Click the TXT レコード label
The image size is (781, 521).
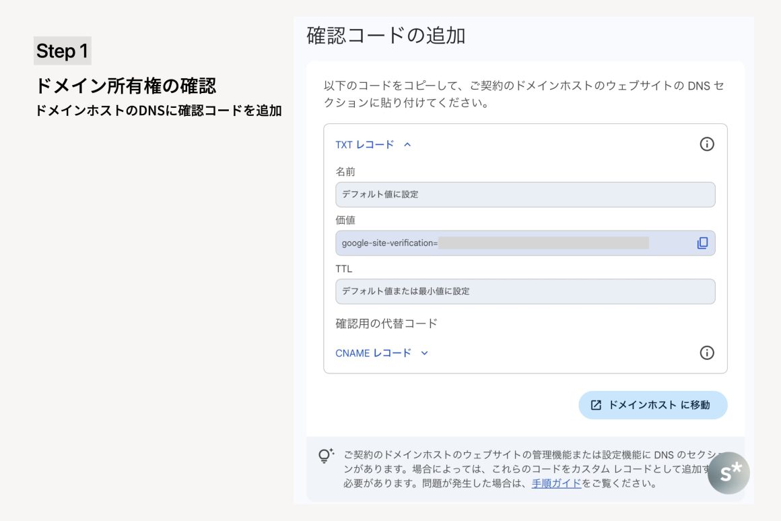(364, 144)
